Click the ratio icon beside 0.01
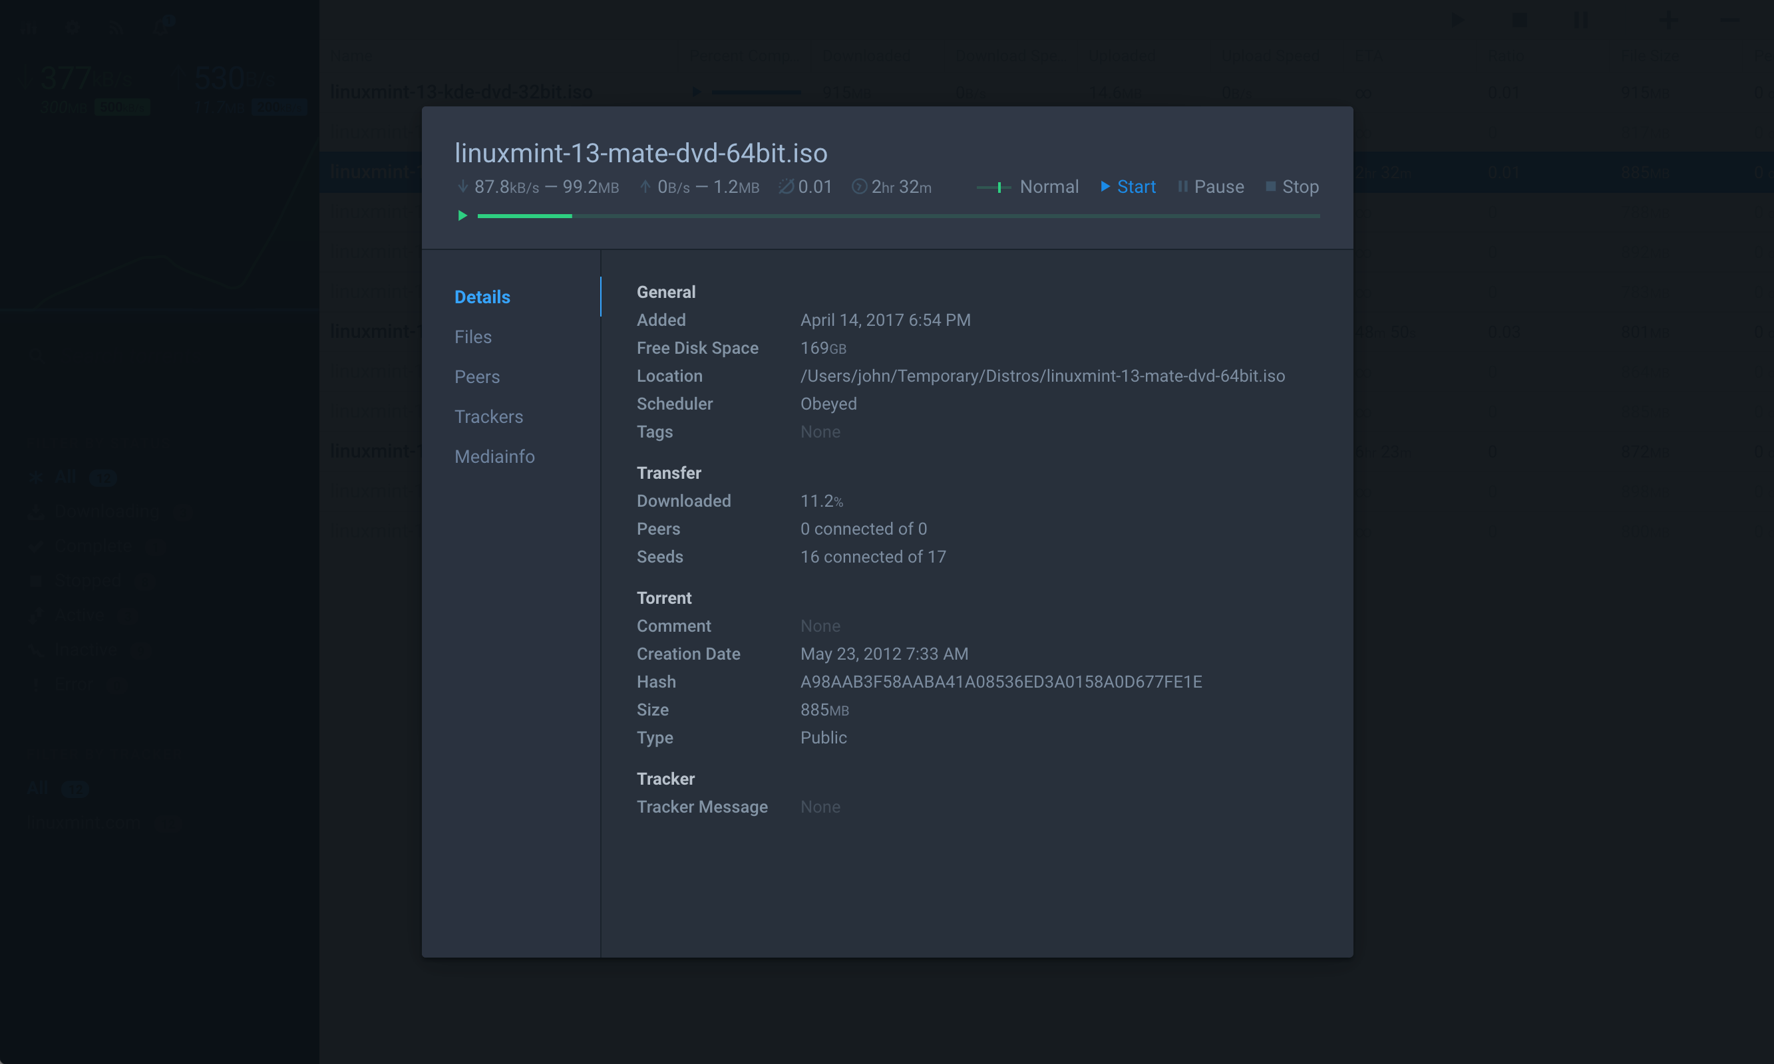 (787, 186)
